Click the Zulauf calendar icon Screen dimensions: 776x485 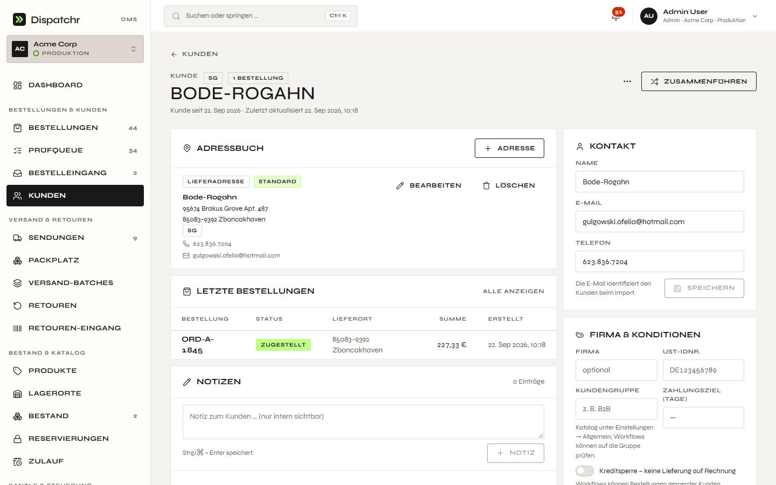tap(18, 461)
